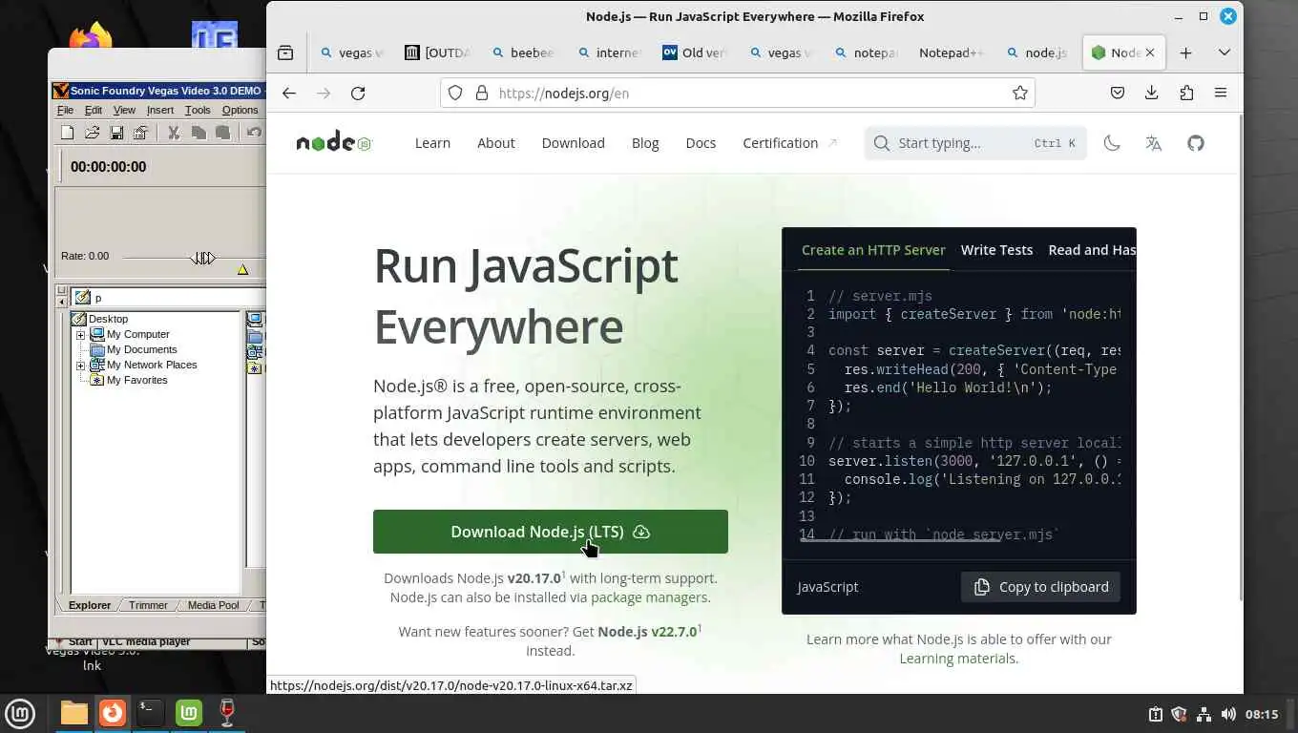Open Certification link in Node.js navigation
Image resolution: width=1298 pixels, height=733 pixels.
[x=790, y=143]
